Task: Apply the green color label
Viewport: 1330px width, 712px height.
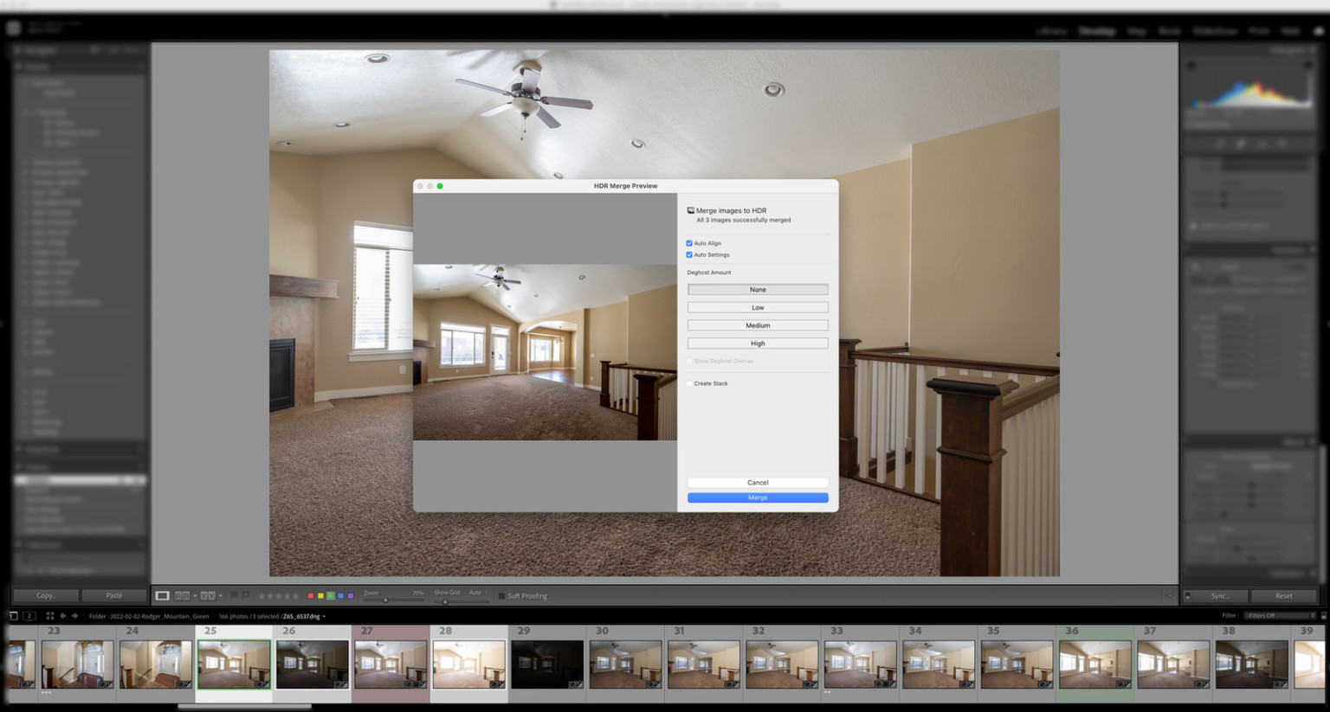Action: pyautogui.click(x=329, y=595)
